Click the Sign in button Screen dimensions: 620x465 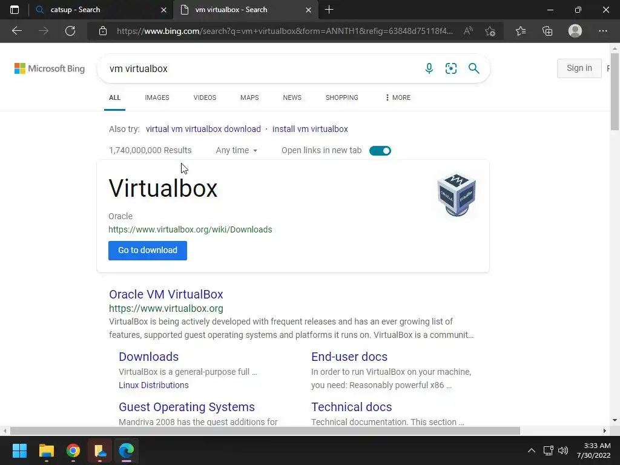click(579, 68)
